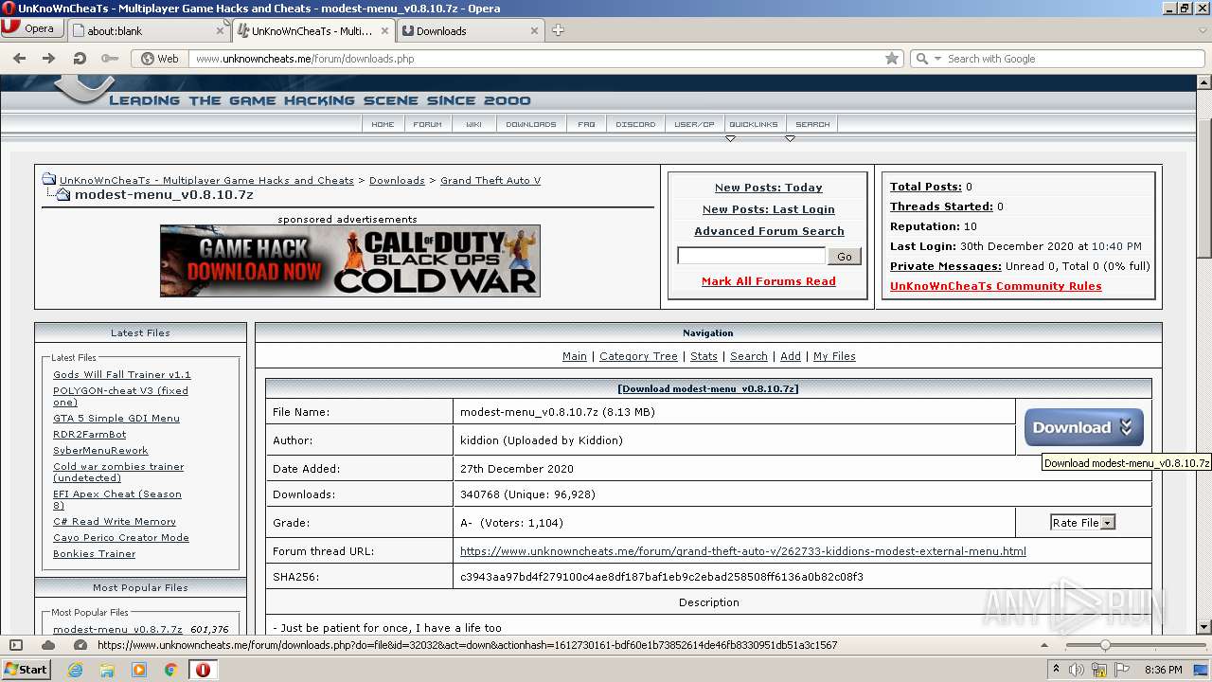Open Private Messages link
This screenshot has width=1212, height=682.
tap(945, 266)
